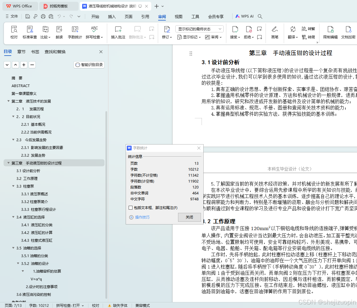Click the WPS Office home tab
This screenshot has height=308, width=357.
(20, 6)
